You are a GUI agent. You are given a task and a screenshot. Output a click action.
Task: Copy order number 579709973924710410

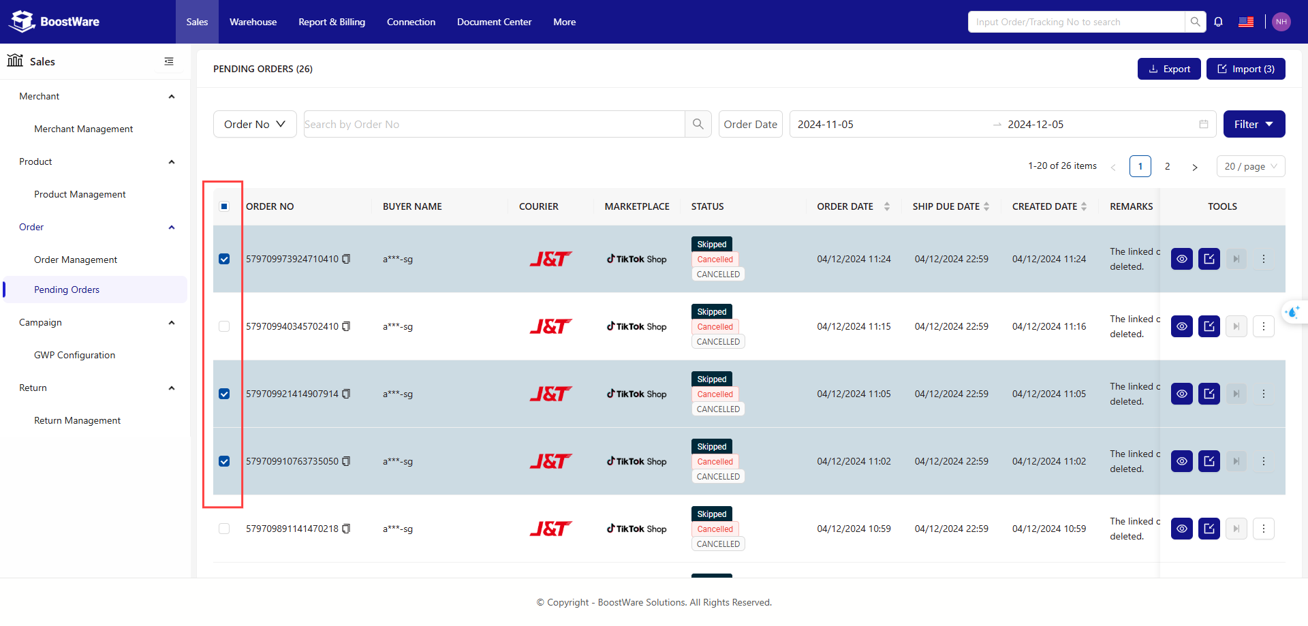(346, 259)
